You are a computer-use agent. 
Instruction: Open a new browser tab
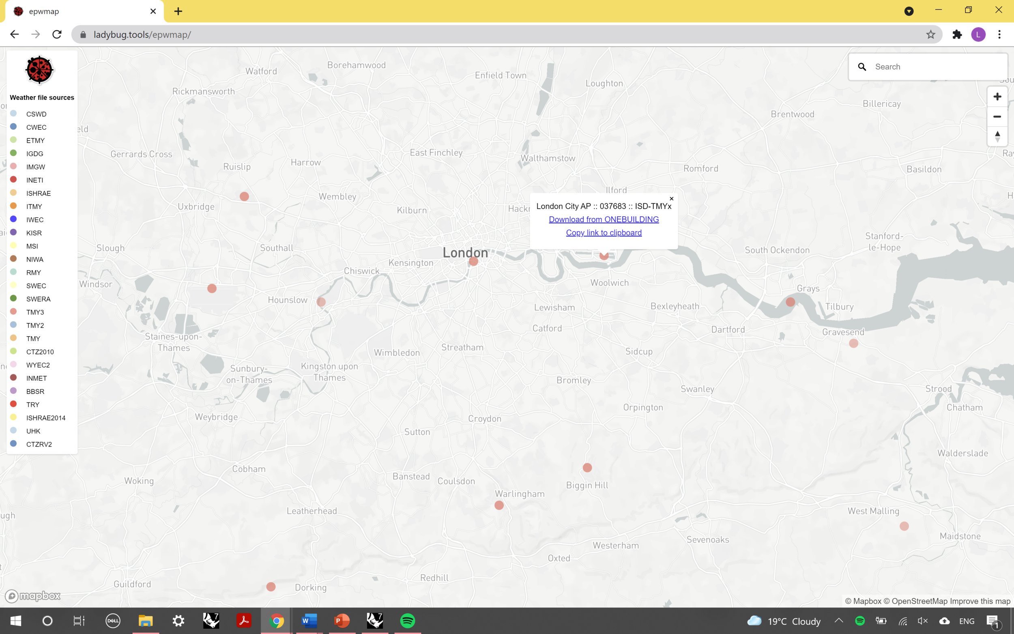[x=178, y=11]
